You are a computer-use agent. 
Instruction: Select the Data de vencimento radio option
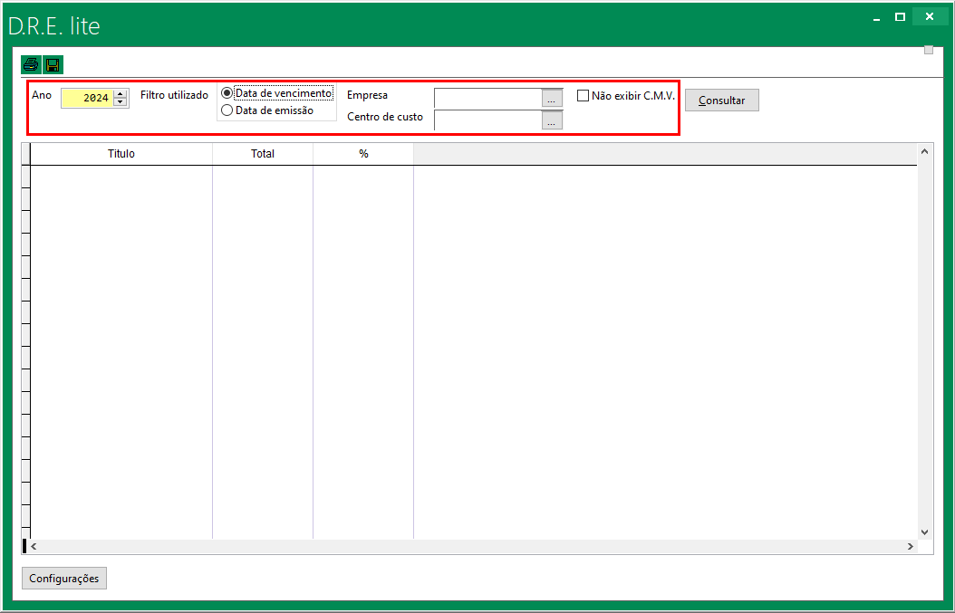point(227,93)
